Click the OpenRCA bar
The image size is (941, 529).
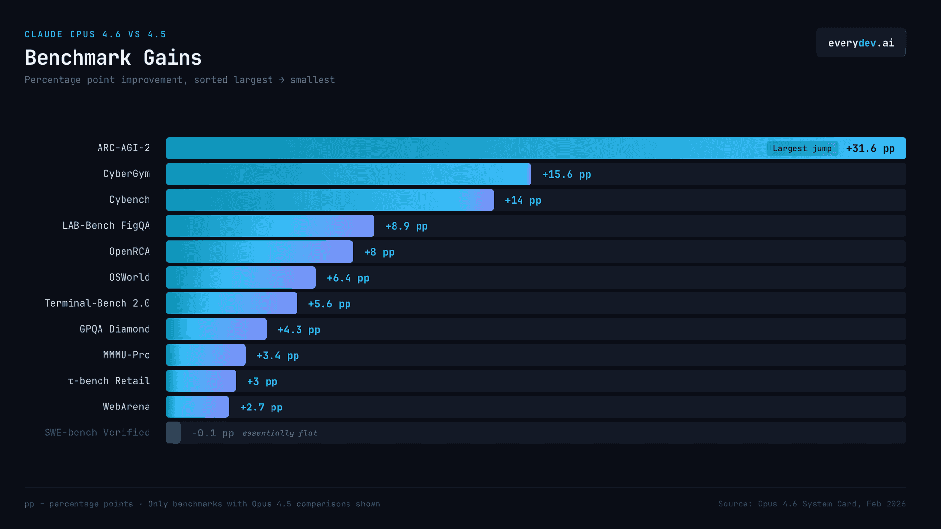tap(259, 252)
